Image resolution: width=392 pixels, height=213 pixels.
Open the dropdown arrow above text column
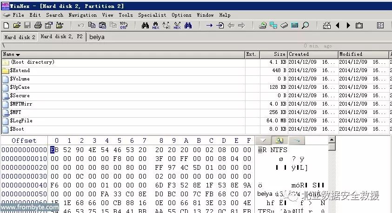263,140
